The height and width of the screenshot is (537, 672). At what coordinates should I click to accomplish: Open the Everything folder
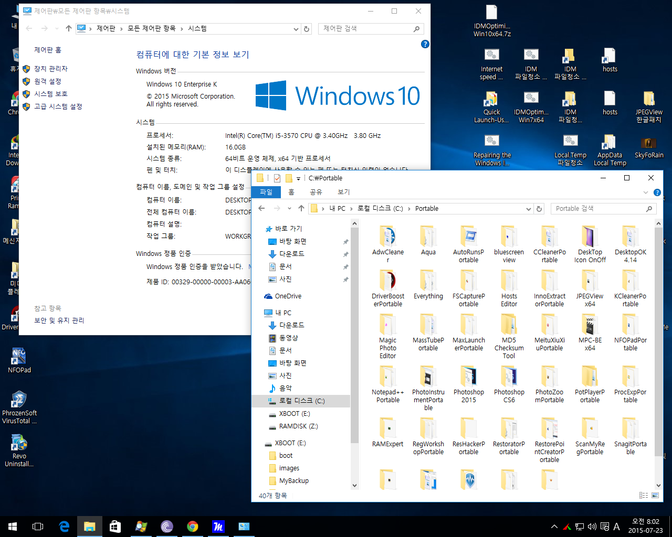428,285
